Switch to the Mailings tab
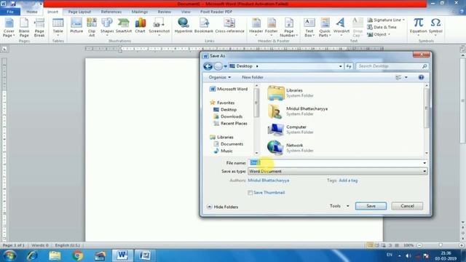Viewport: 466px width, 262px height. coord(139,12)
